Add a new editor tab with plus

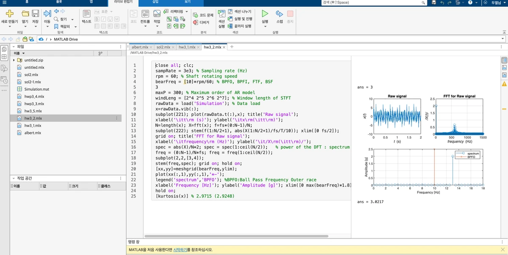click(x=232, y=47)
